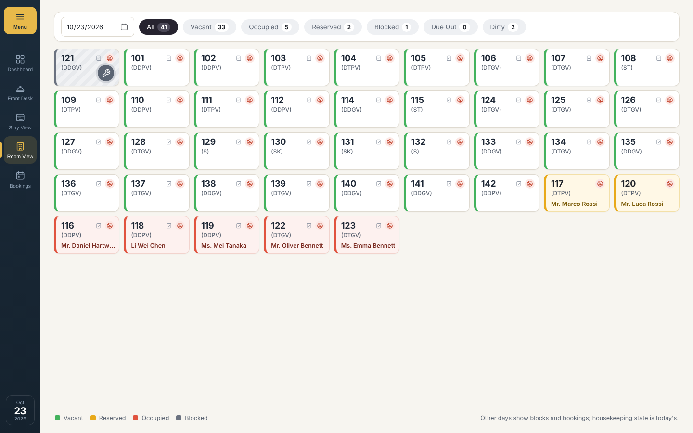Click no-smoking icon on room 123

[x=390, y=226]
